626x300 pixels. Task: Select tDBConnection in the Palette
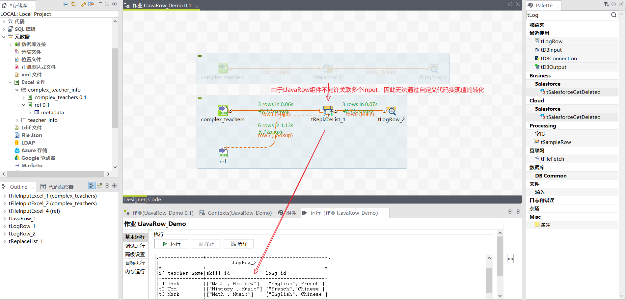coord(558,58)
